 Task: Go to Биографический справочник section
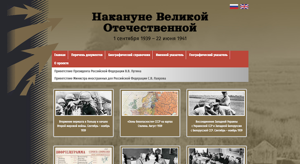(129, 55)
